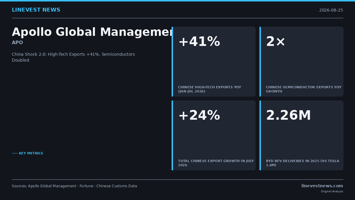The height and width of the screenshot is (200, 355).
Task: Click the Chinese semiconductor exports YoY growth caption
Action: click(x=304, y=89)
